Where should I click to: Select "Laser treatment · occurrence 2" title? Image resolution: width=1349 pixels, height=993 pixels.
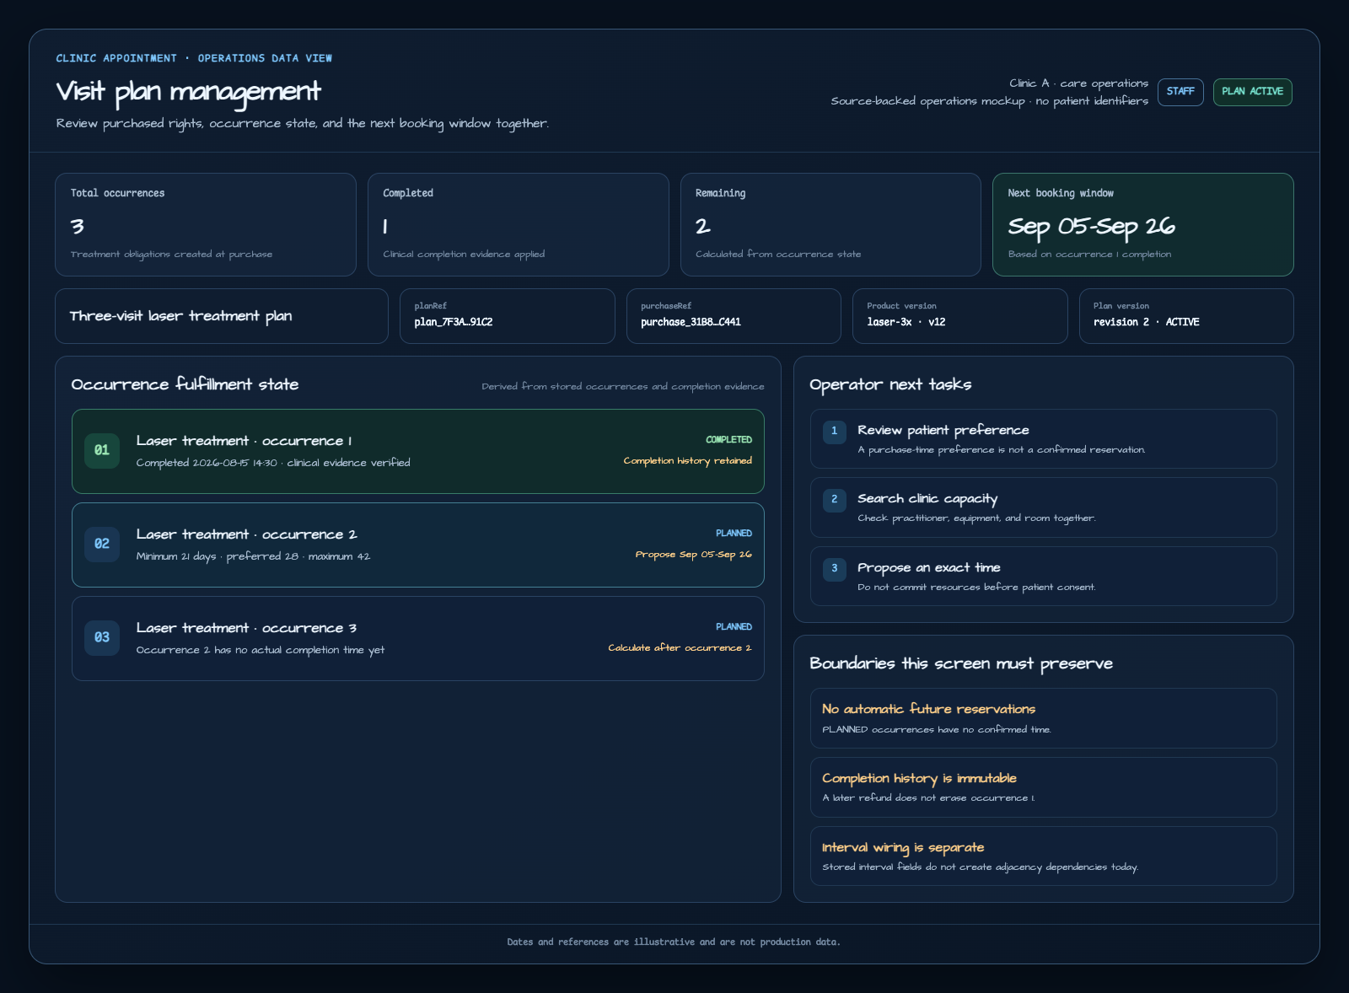click(x=246, y=534)
